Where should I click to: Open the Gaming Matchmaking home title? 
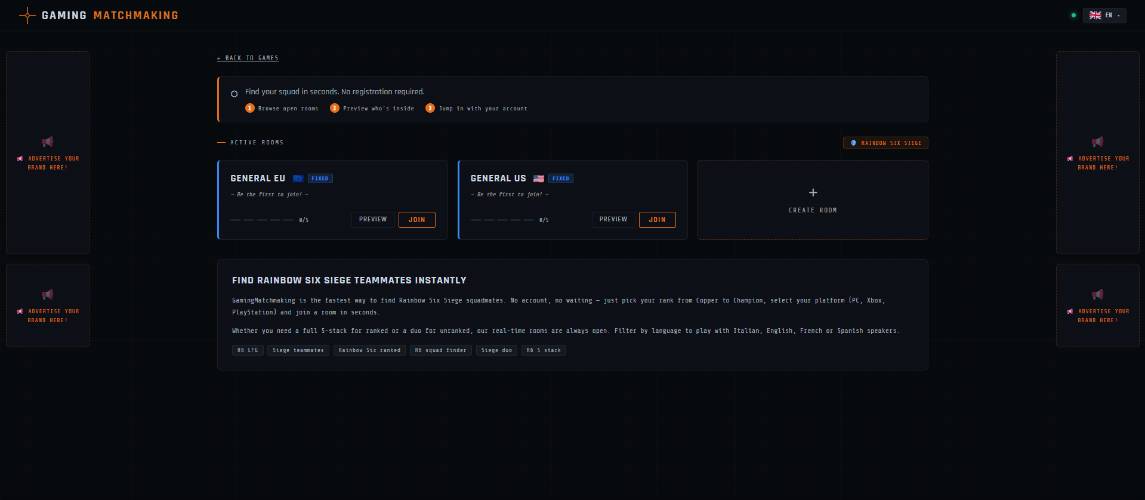click(110, 16)
